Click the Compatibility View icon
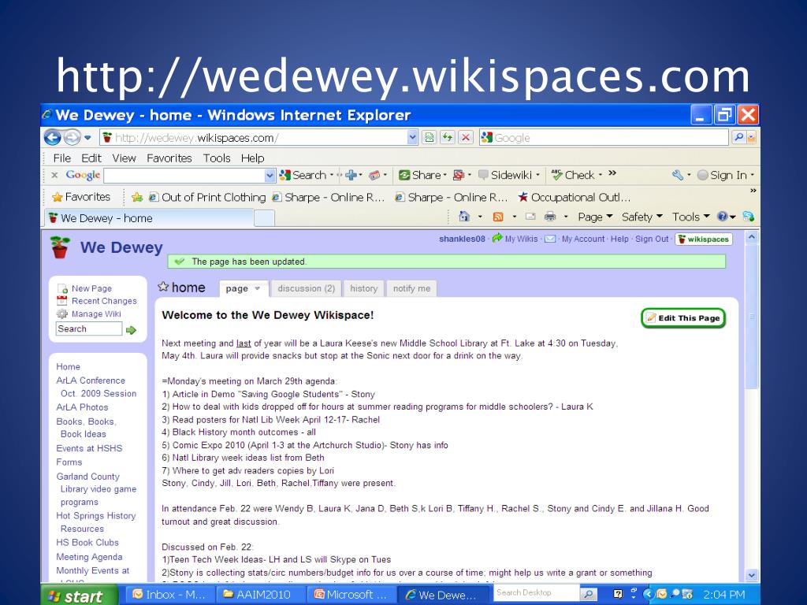Screen dimensions: 807x605 (430, 137)
